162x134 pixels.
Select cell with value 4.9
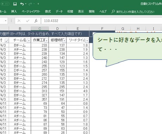point(78,91)
